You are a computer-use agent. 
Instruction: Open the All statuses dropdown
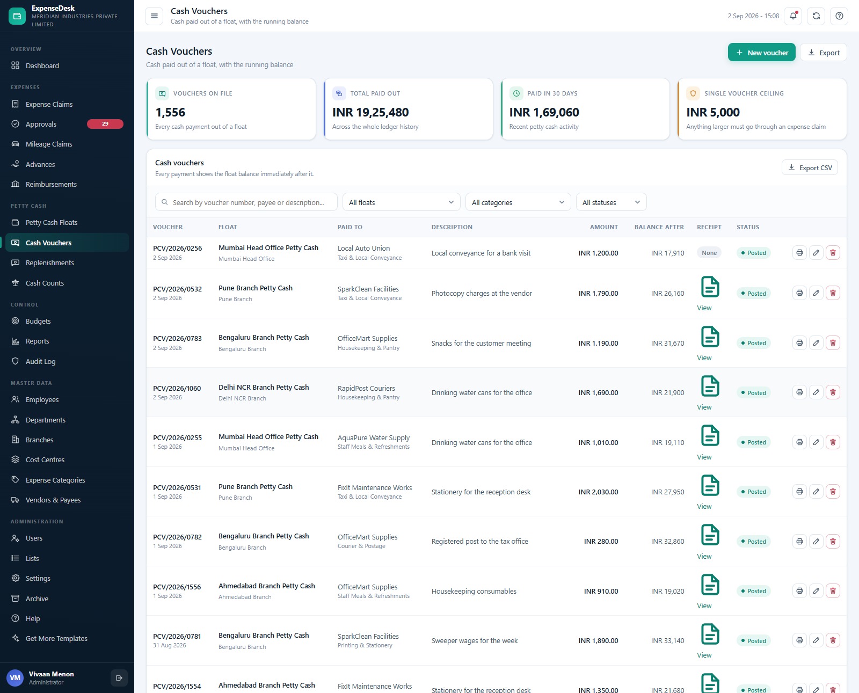611,202
